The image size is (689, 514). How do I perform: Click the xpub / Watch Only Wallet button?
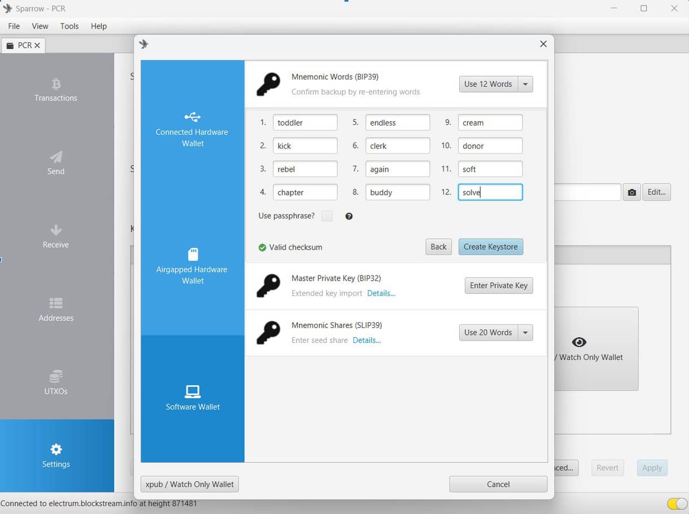189,484
